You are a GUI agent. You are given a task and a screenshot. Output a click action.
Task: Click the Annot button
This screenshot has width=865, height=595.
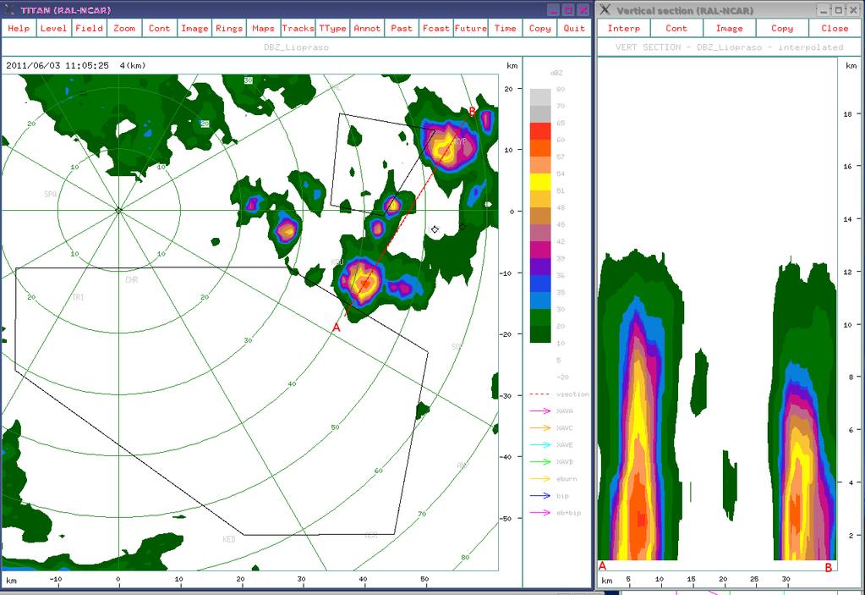pos(367,28)
